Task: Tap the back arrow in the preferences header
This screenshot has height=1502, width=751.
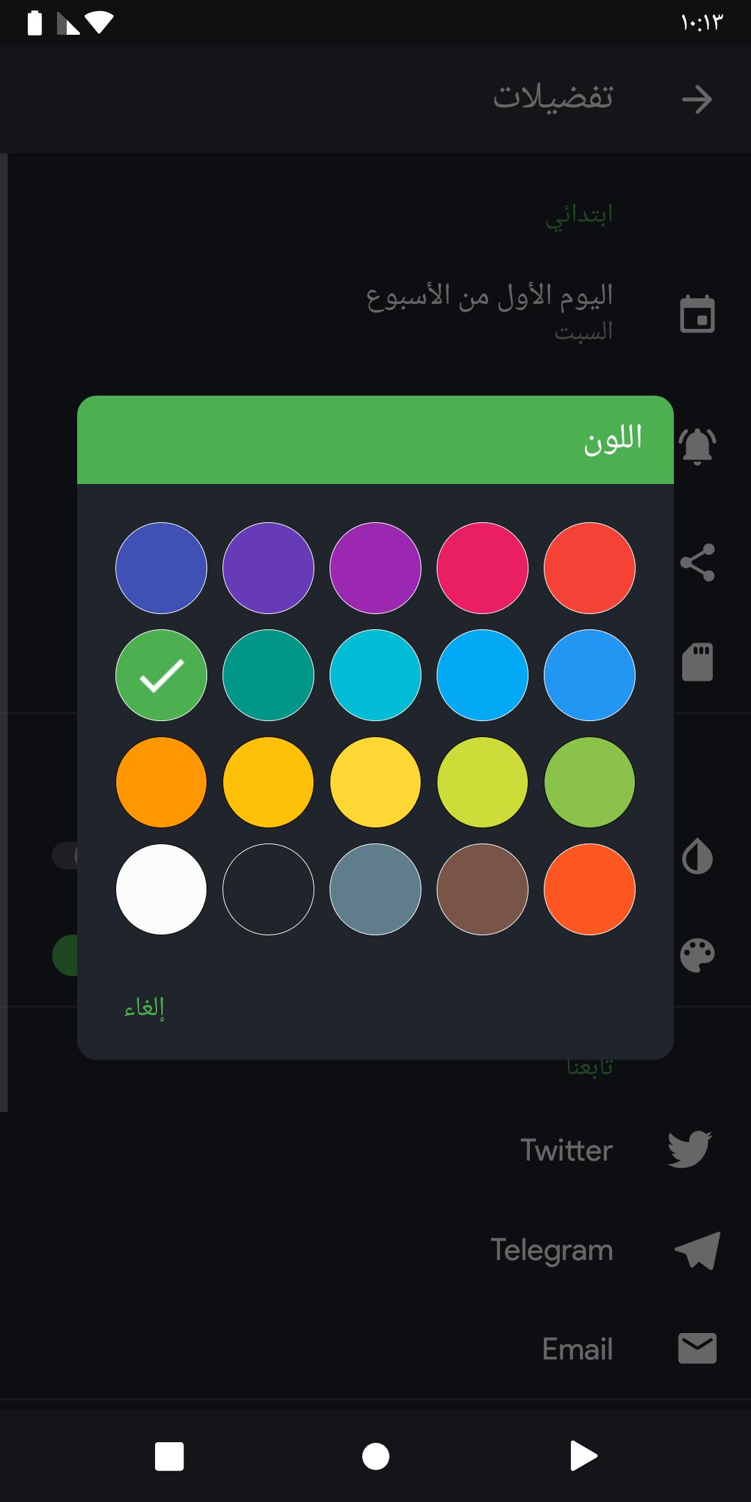Action: click(697, 99)
